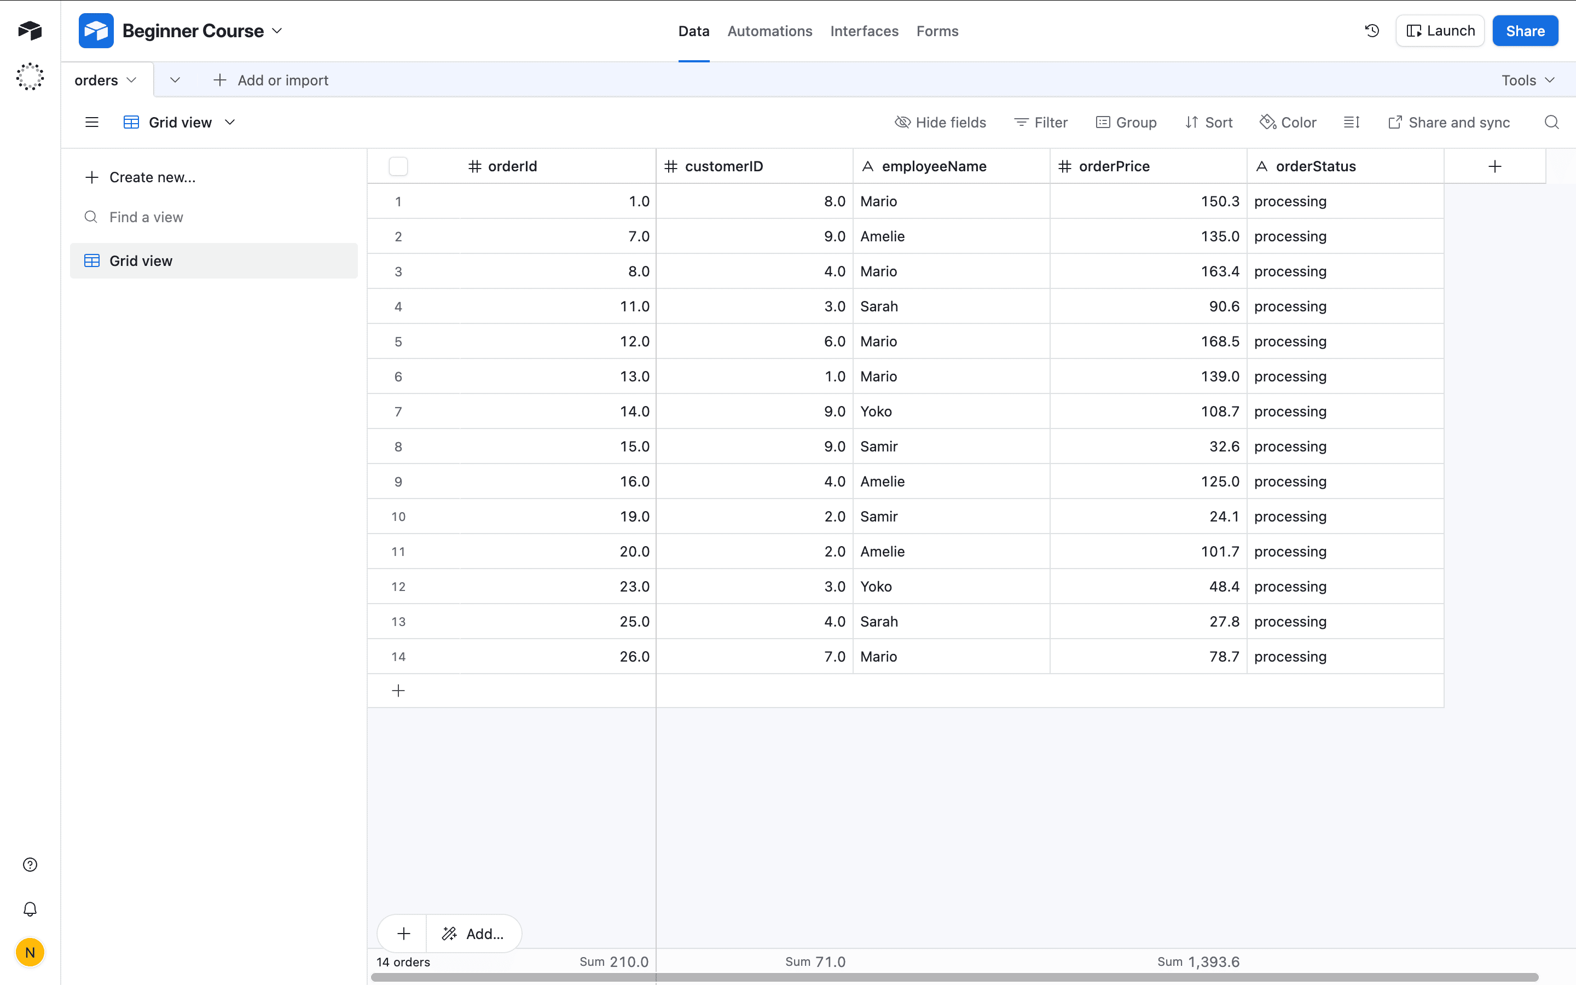The width and height of the screenshot is (1576, 985).
Task: Open the Grid view name dropdown
Action: (230, 123)
